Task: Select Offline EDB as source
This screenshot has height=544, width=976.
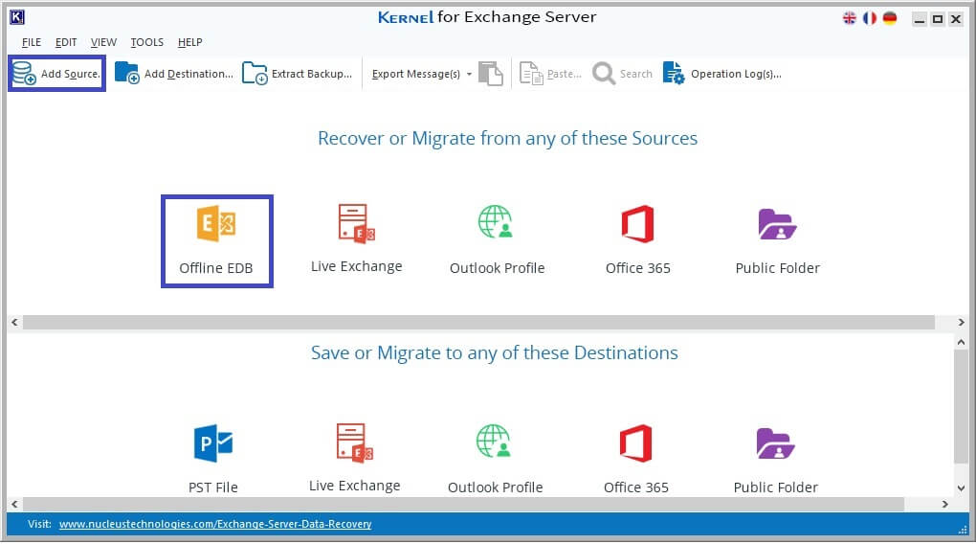Action: point(216,241)
